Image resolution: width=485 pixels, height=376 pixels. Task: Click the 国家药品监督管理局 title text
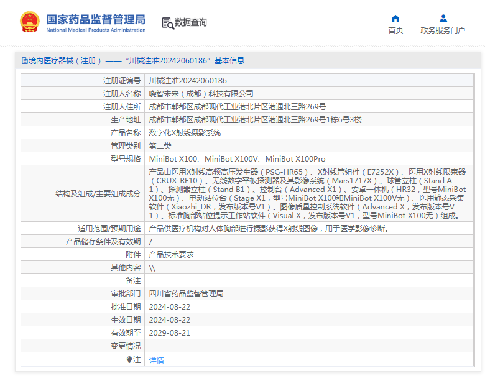96,19
